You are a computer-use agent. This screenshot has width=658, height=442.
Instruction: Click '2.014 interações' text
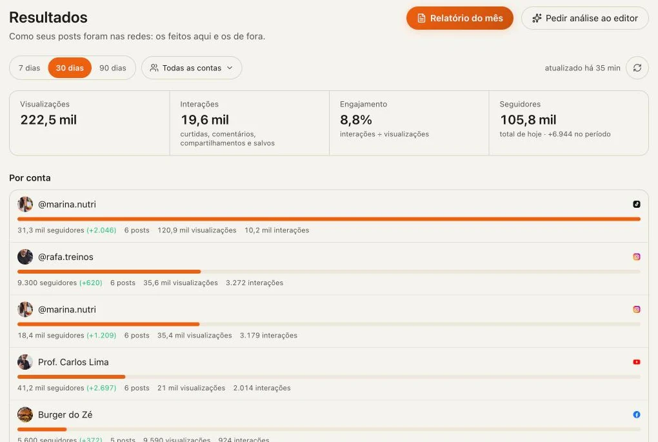[x=262, y=388]
